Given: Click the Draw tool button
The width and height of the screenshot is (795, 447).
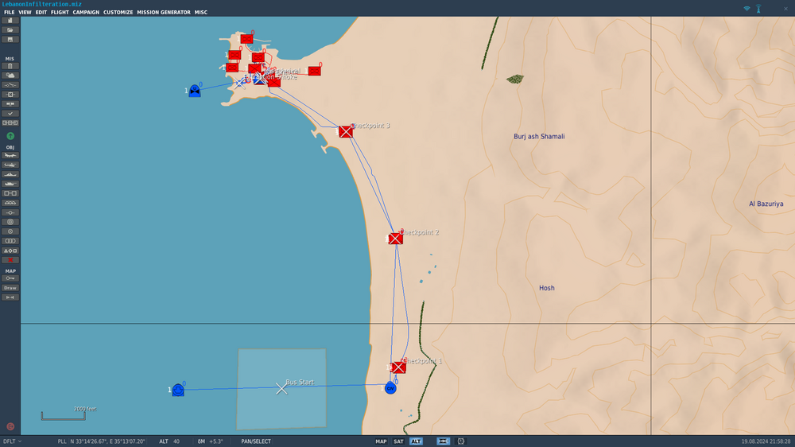Looking at the screenshot, I should 10,288.
